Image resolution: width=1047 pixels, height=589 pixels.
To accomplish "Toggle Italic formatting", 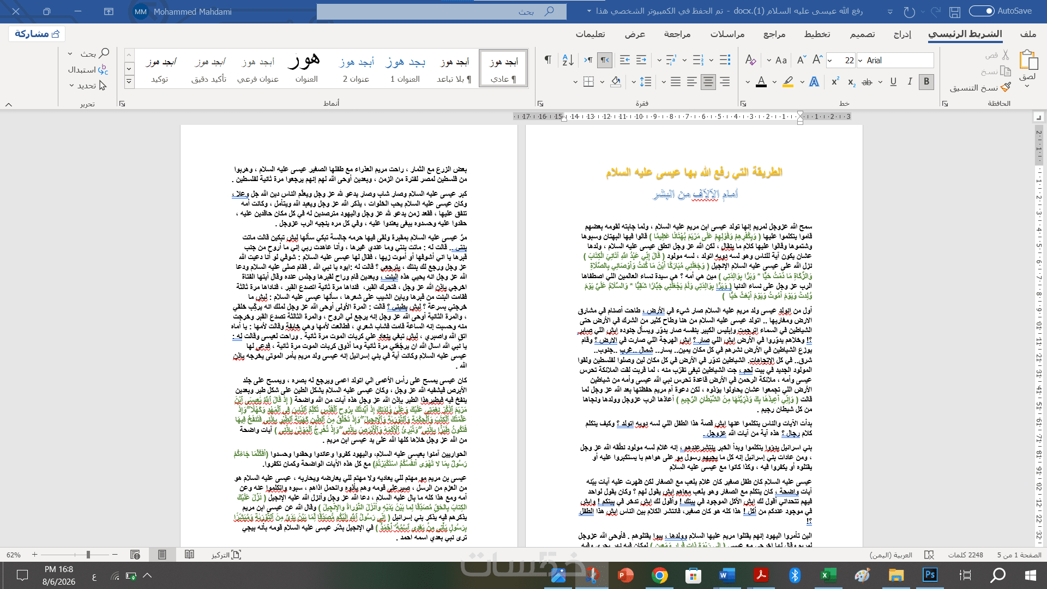I will [x=910, y=82].
